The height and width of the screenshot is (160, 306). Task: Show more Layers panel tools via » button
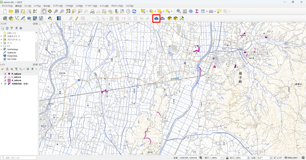coord(37,69)
